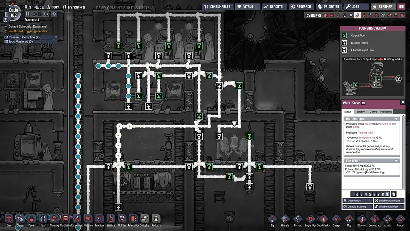This screenshot has width=410, height=231.
Task: Switch to the Energy tab
Action: coord(361,112)
